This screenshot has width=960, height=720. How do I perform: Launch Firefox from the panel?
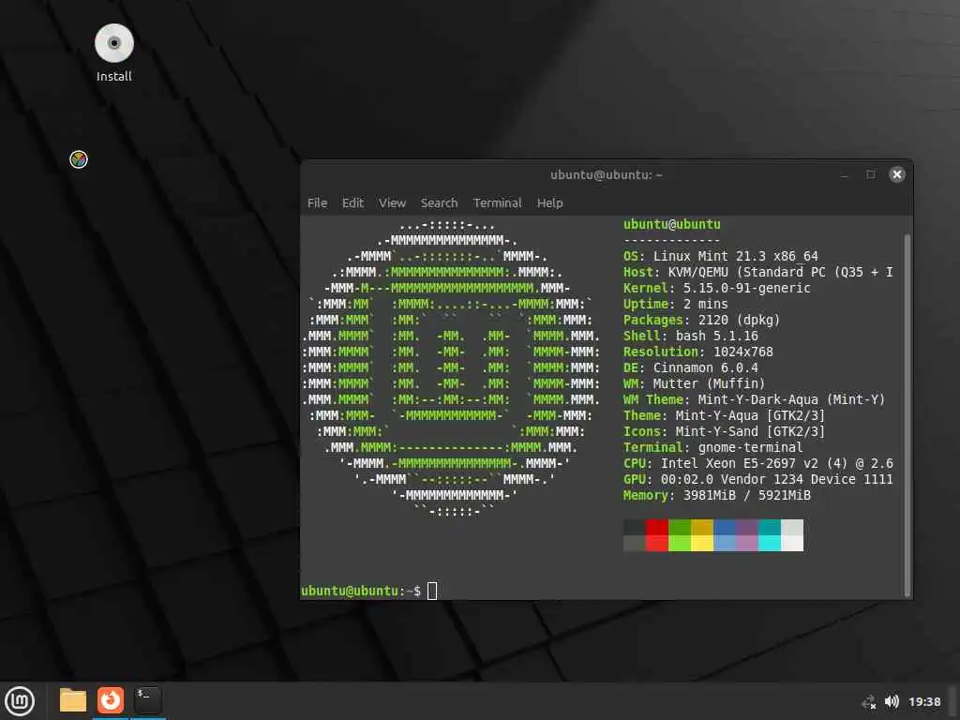tap(111, 700)
